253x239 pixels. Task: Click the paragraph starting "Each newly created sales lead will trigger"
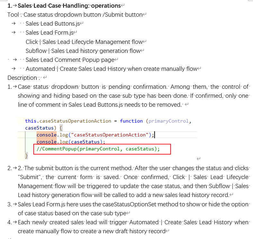pyautogui.click(x=134, y=227)
